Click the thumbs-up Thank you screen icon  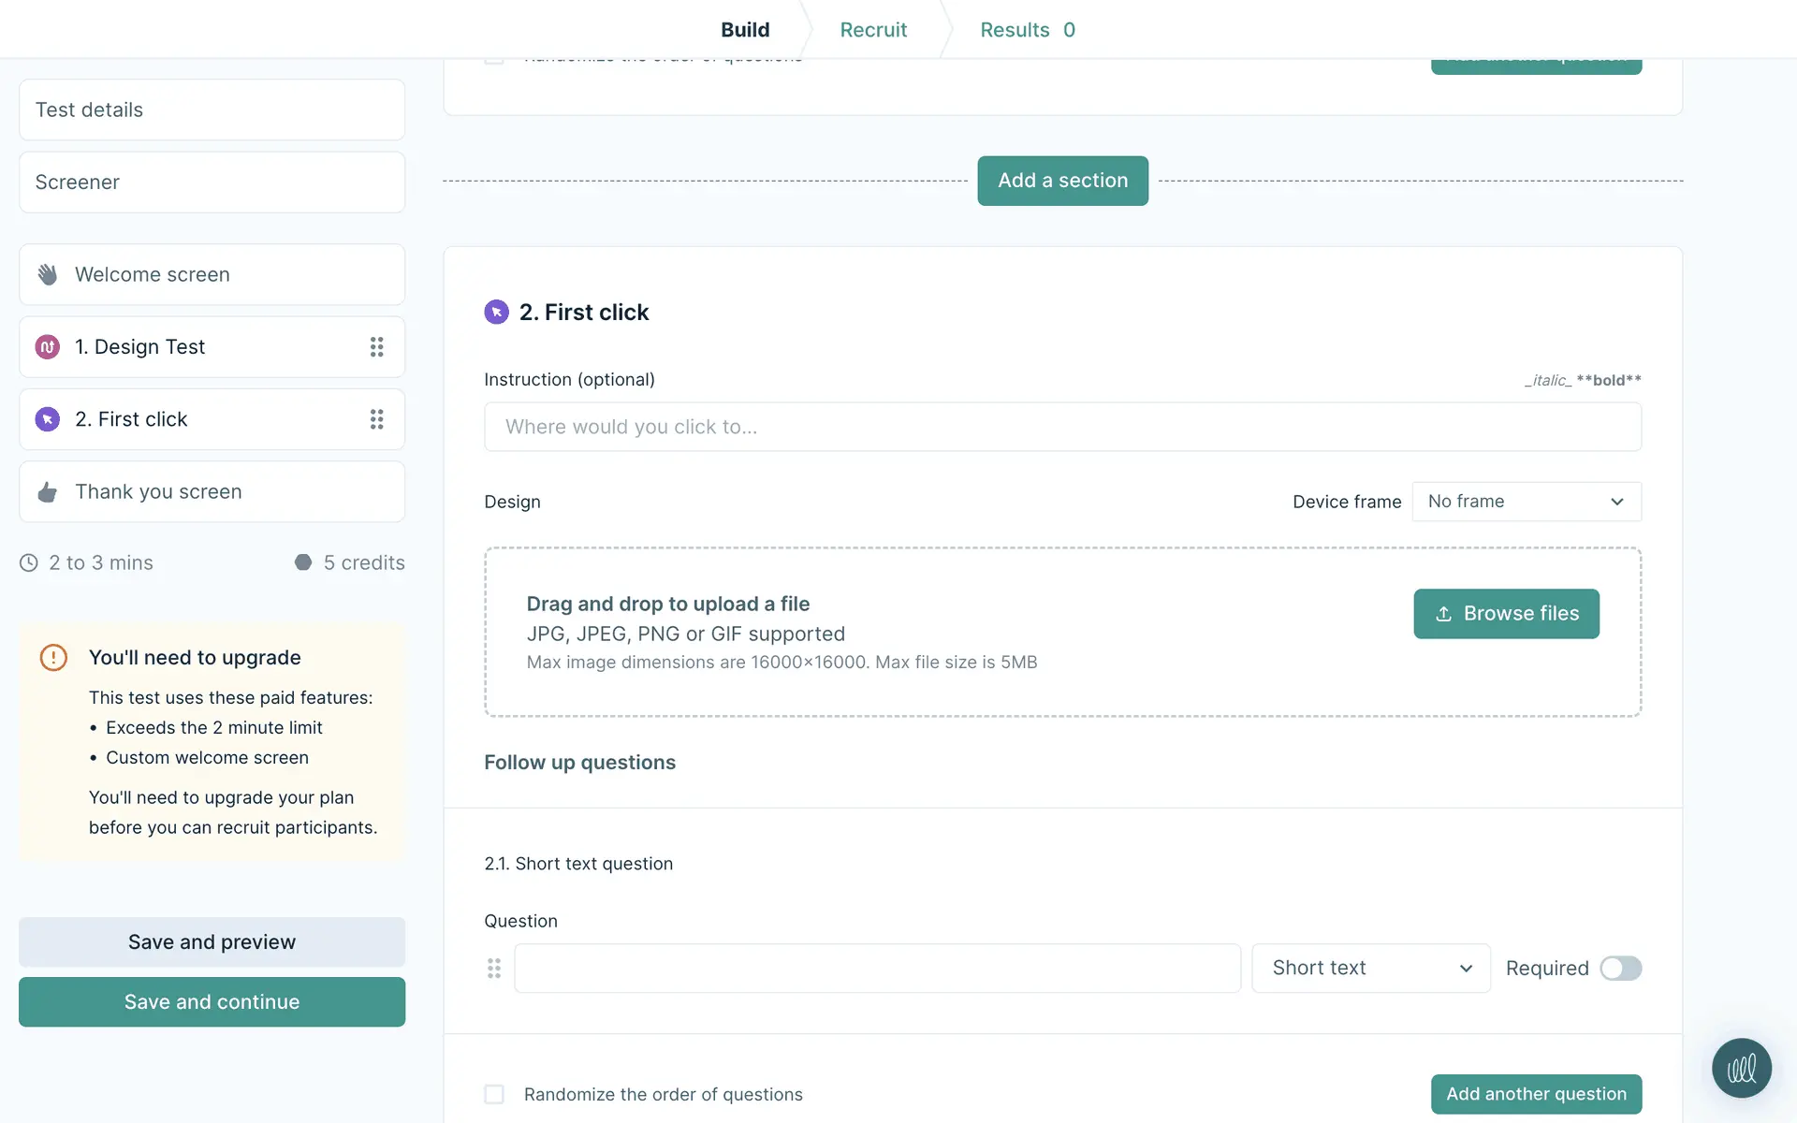(x=48, y=492)
